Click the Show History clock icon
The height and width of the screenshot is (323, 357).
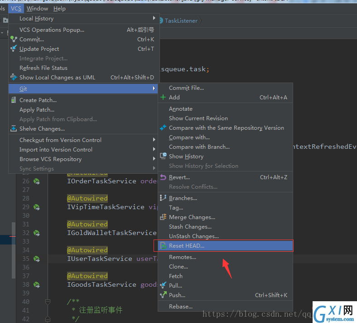pos(163,156)
